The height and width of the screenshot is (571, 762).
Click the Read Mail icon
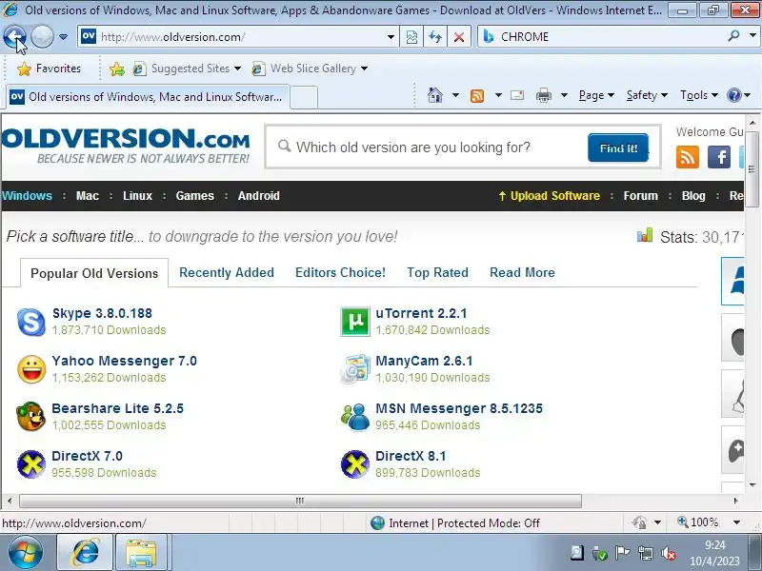[517, 95]
